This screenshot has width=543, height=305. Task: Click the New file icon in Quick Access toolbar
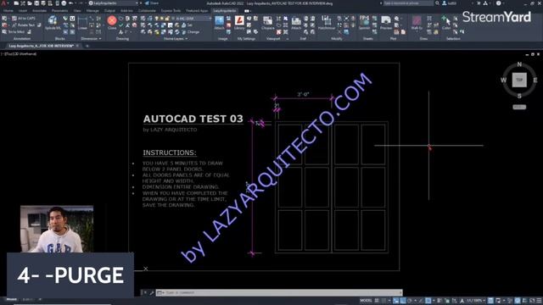pos(16,3)
